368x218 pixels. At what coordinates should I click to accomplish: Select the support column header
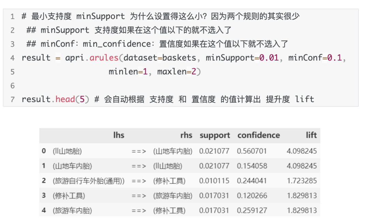(215, 135)
